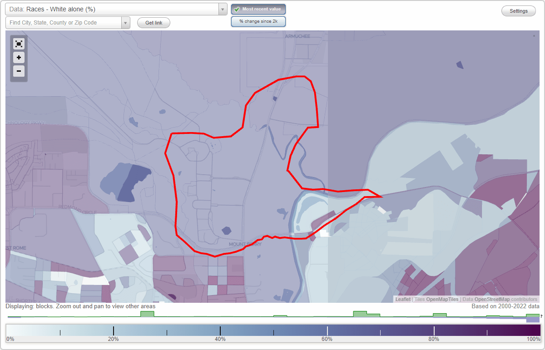
Task: Click the fullscreen map icon
Action: point(19,44)
